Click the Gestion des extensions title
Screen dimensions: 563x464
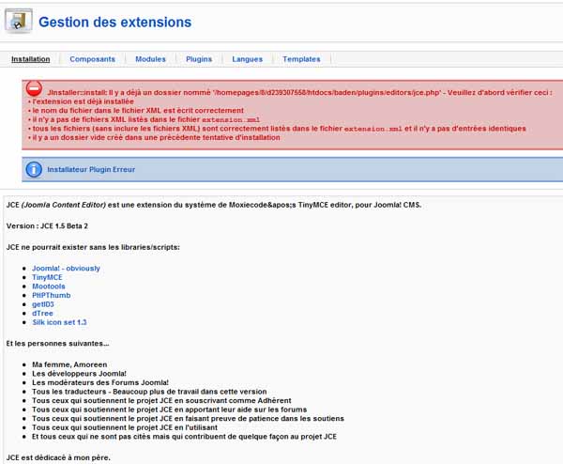[114, 22]
